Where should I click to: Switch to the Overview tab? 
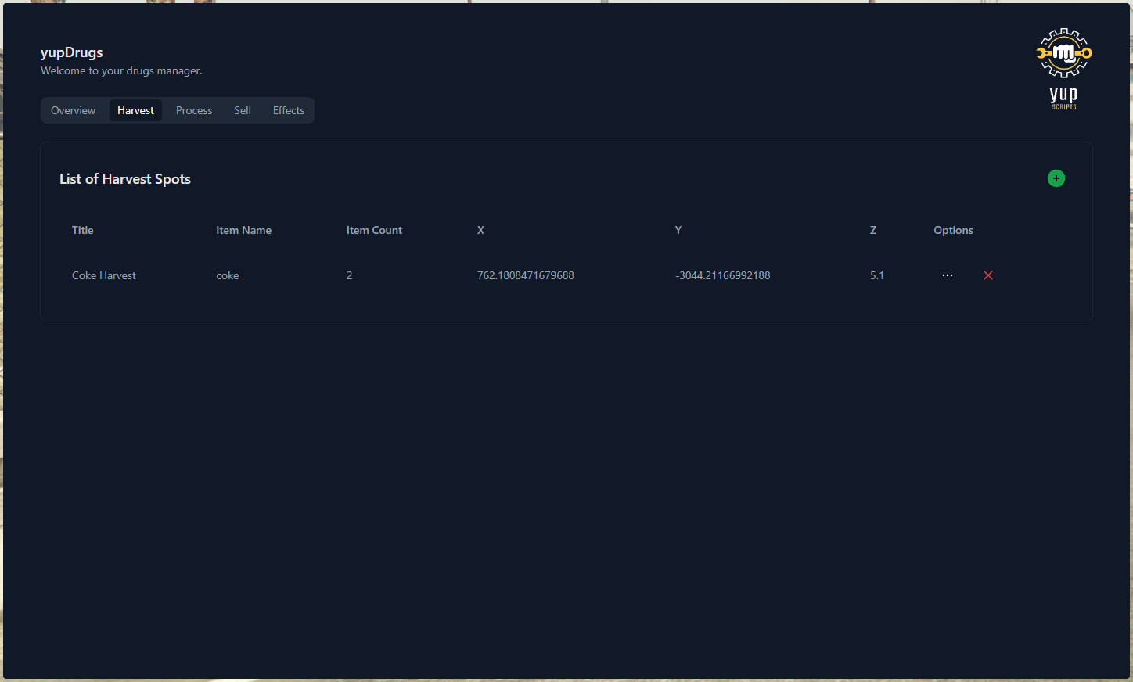point(73,110)
